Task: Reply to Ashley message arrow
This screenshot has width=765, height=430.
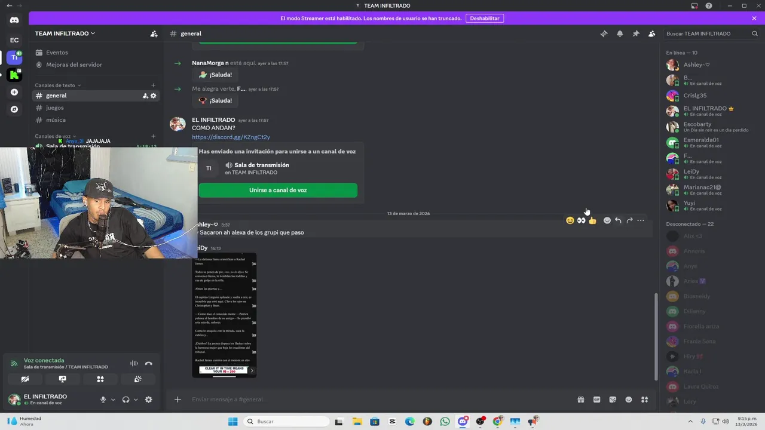Action: pos(618,220)
